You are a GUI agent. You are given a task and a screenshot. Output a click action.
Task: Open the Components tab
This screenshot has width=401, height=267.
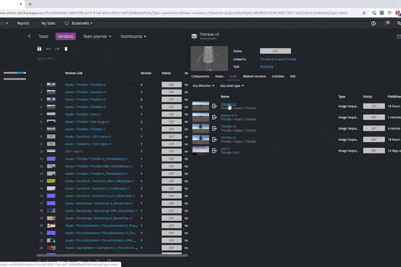[200, 76]
